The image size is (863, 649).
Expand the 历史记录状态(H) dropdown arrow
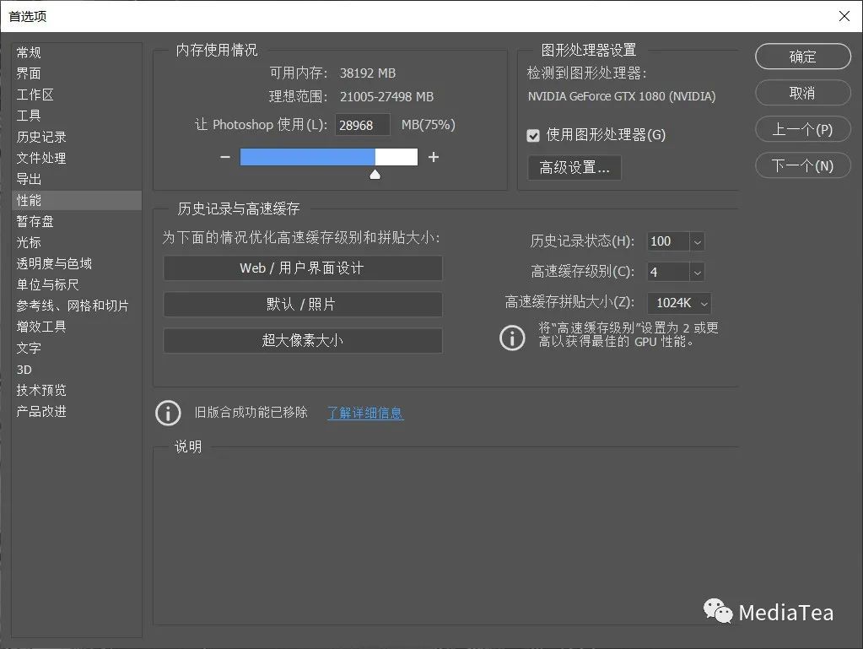[x=697, y=241]
